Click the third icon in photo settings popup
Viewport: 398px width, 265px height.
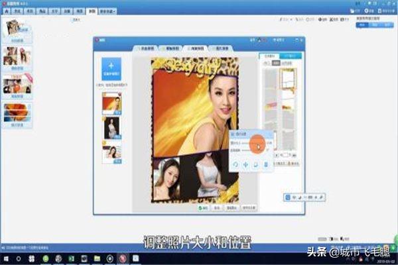pos(257,164)
